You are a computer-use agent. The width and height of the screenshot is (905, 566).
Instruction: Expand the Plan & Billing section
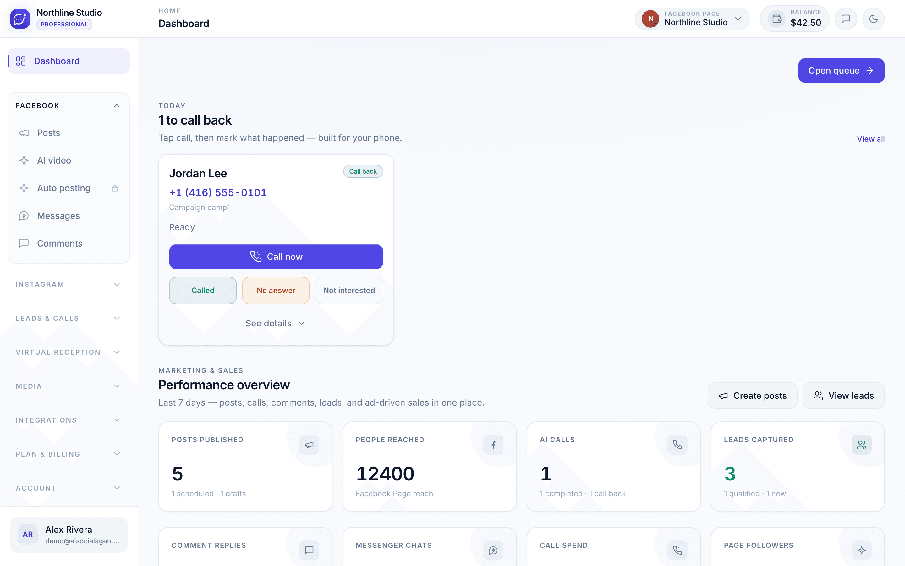pos(69,454)
